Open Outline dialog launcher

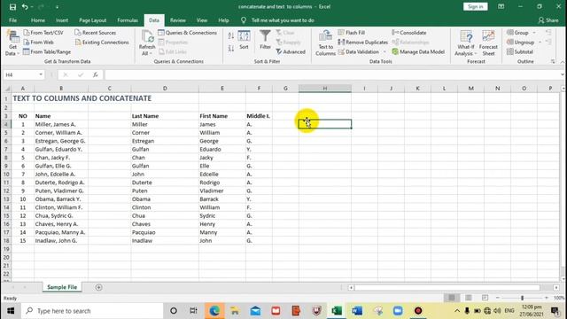coord(553,61)
